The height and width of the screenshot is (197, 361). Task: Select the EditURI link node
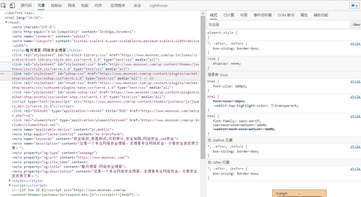[x=105, y=113]
